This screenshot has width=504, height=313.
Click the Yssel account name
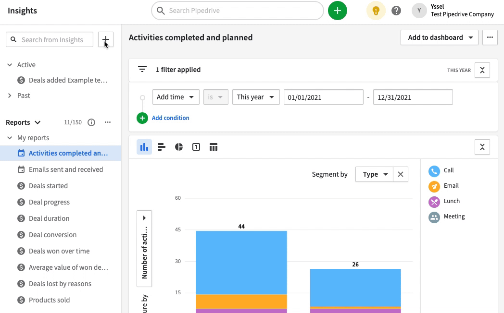tap(438, 6)
